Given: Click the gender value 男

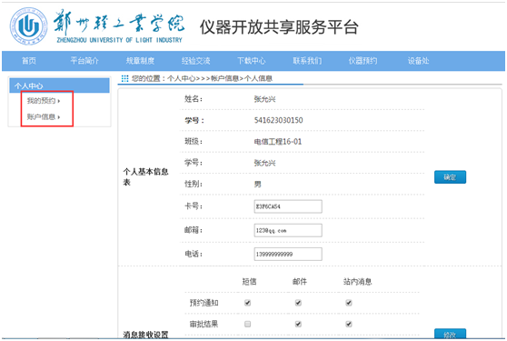Looking at the screenshot, I should pos(258,185).
